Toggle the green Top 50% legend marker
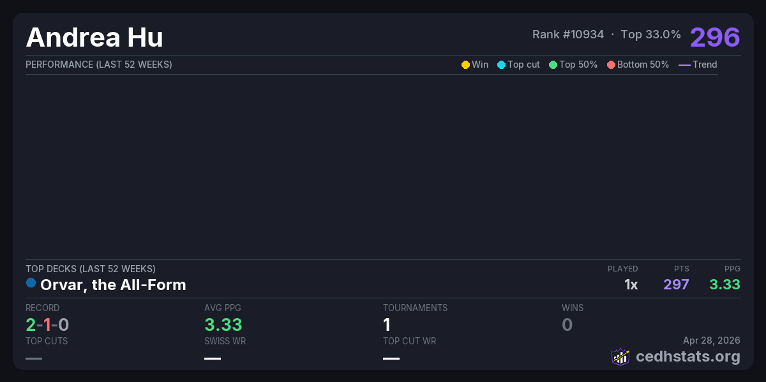The height and width of the screenshot is (382, 766). point(553,65)
